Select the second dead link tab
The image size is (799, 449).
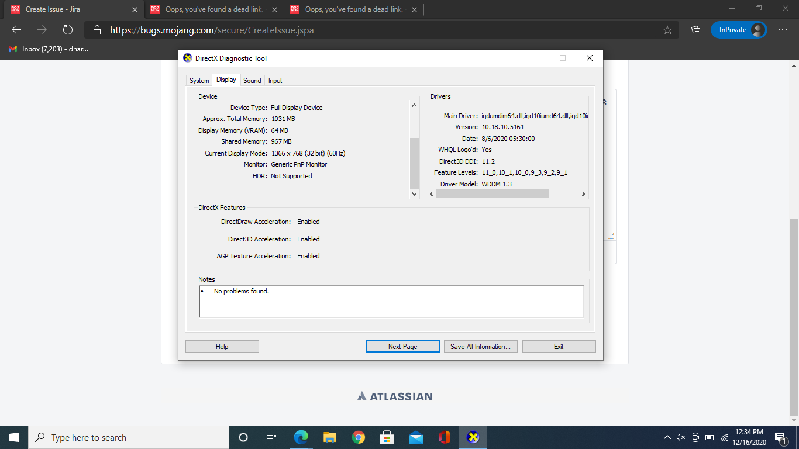(x=353, y=9)
